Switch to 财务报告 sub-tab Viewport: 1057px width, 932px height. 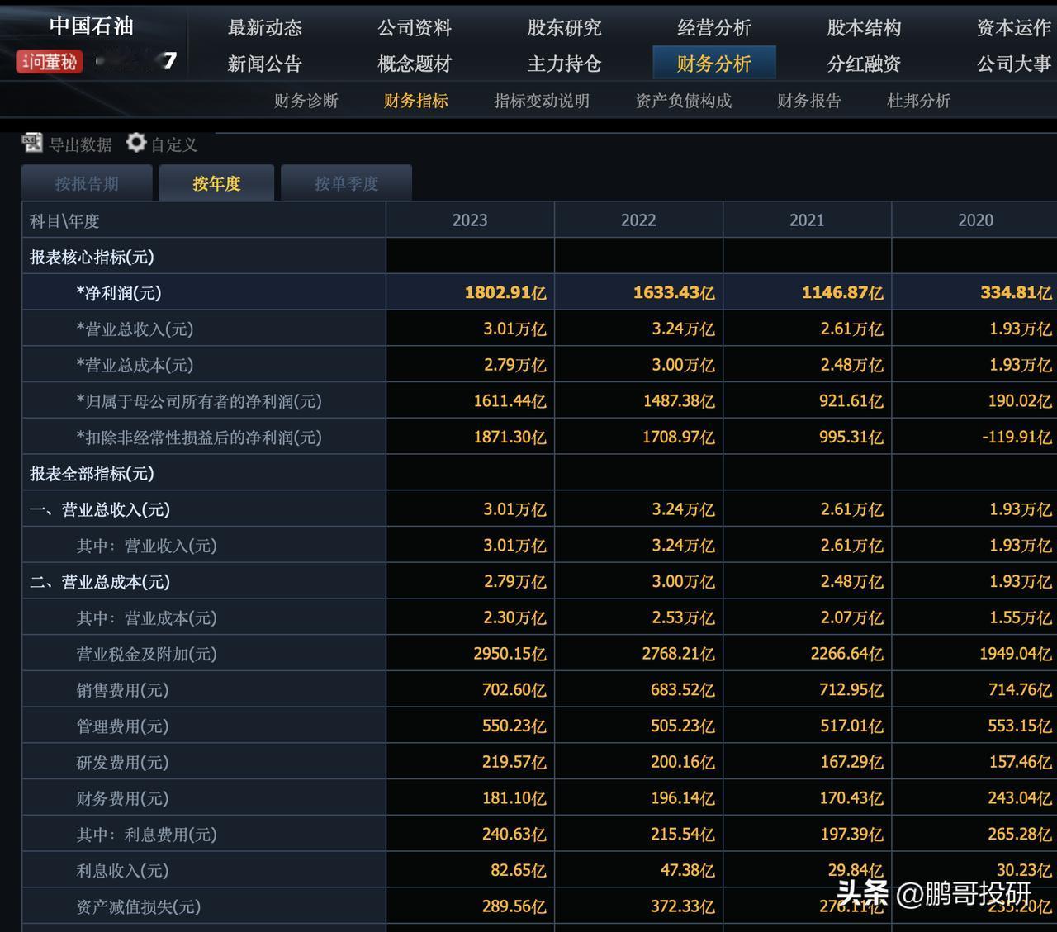809,101
